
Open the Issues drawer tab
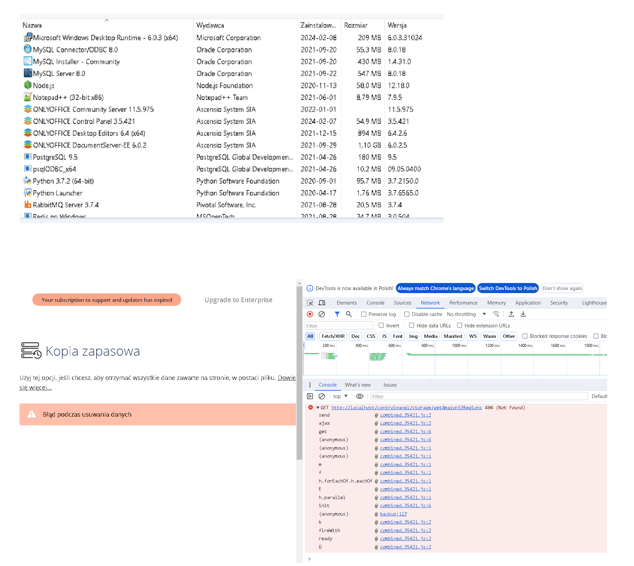(x=390, y=385)
